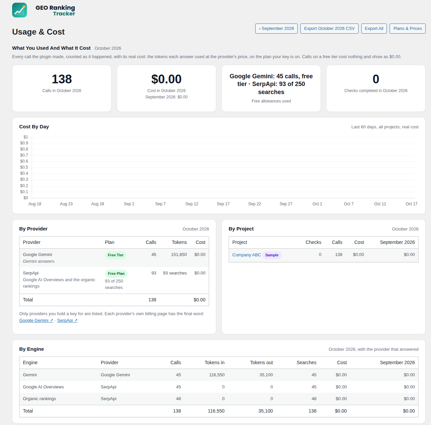Viewport: 431px width, 425px height.
Task: Click the Sample badge beside Company ABC
Action: coord(272,255)
